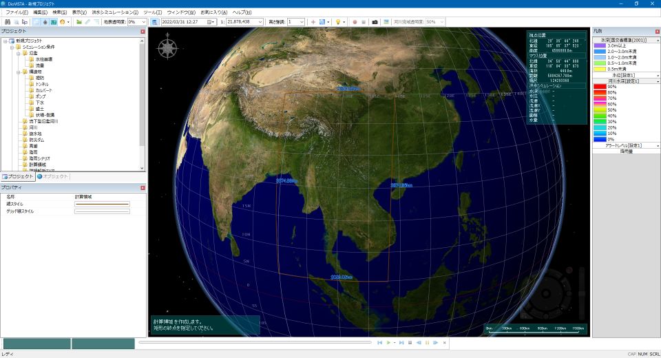Click the navigation wheel control on map
Image resolution: width=661 pixels, height=358 pixels.
coord(546,293)
